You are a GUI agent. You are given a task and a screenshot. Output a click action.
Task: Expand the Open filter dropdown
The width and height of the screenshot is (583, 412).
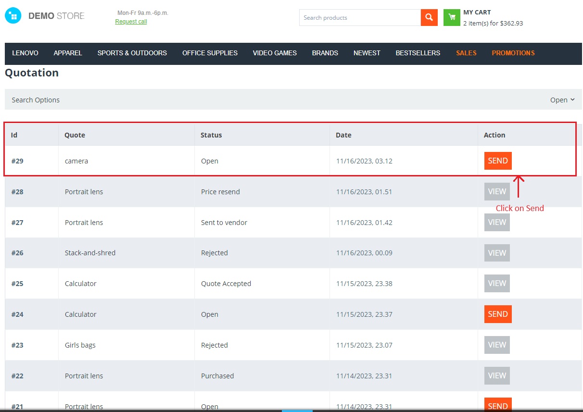click(562, 100)
